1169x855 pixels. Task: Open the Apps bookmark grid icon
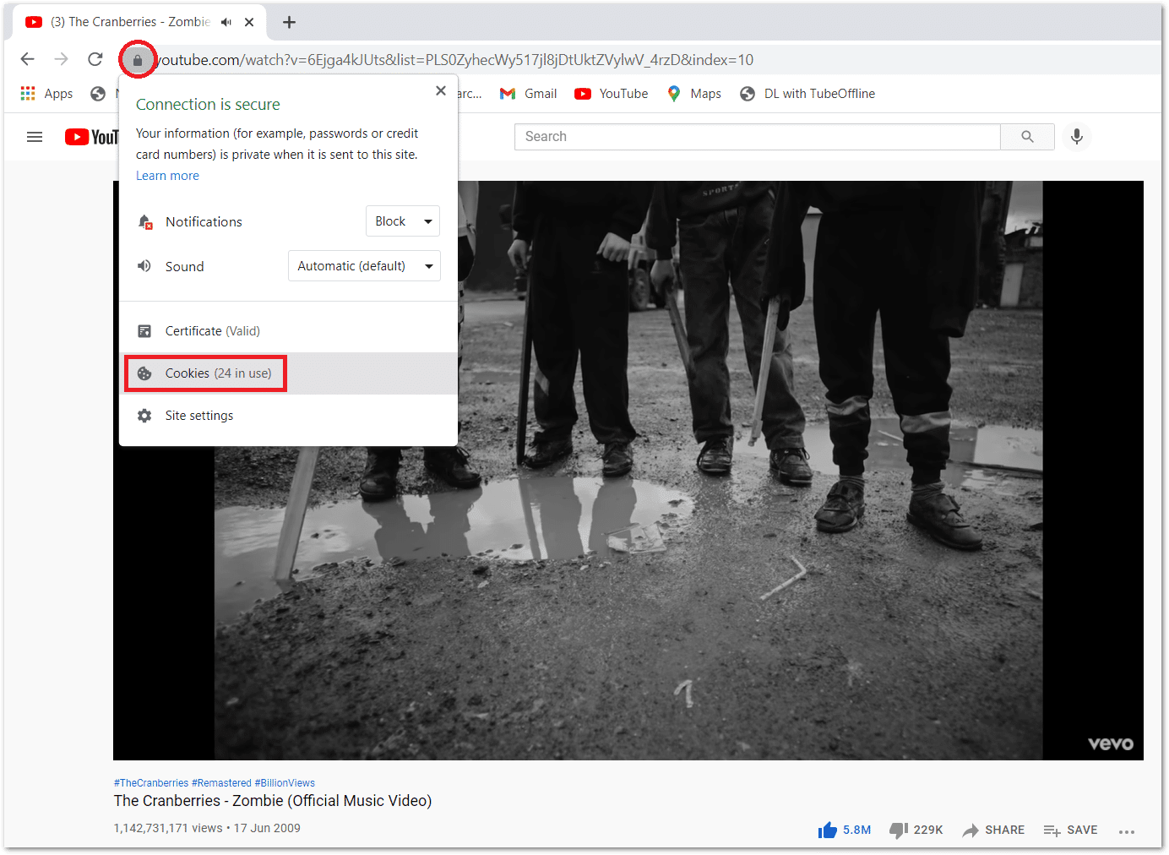(28, 93)
